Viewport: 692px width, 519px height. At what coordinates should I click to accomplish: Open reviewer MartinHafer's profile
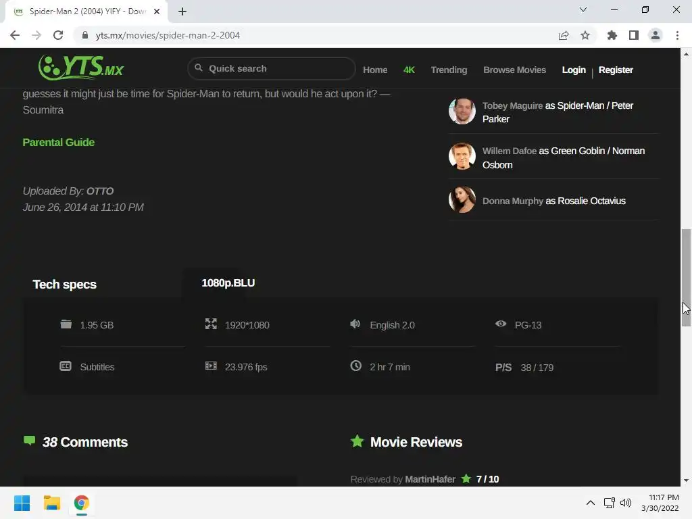(x=430, y=479)
